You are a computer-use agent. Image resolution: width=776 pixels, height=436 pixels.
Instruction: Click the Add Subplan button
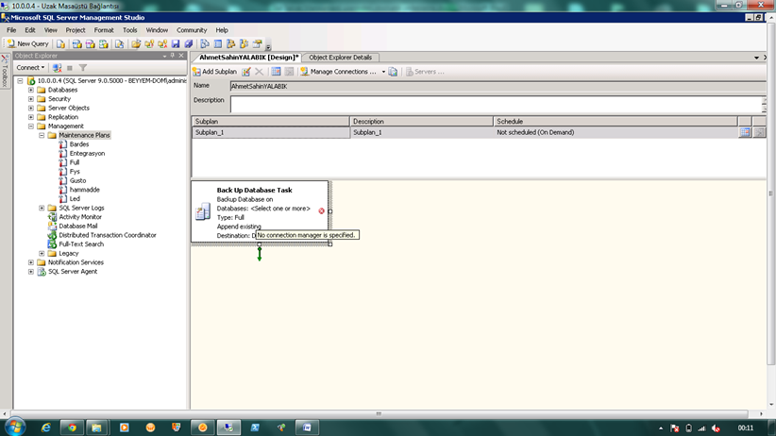pos(215,72)
